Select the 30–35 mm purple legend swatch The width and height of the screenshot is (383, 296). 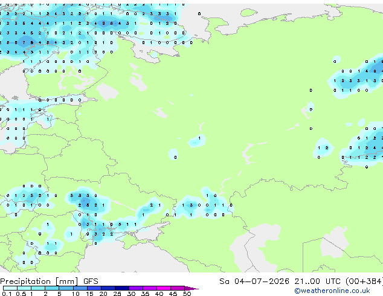click(x=136, y=288)
